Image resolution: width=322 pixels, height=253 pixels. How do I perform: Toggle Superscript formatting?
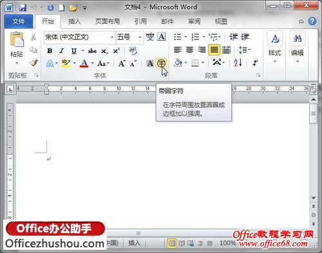tap(117, 51)
